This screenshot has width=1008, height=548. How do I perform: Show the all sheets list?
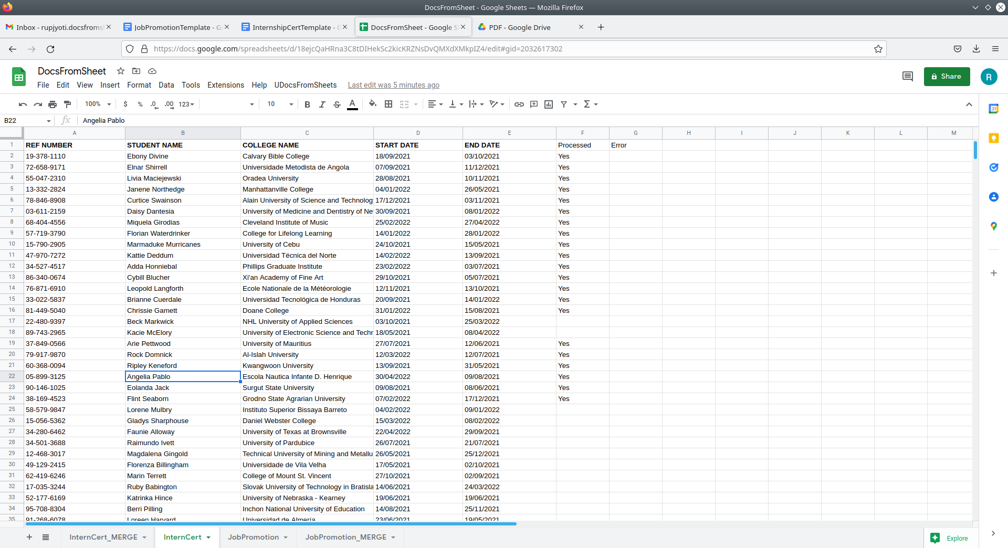click(46, 537)
